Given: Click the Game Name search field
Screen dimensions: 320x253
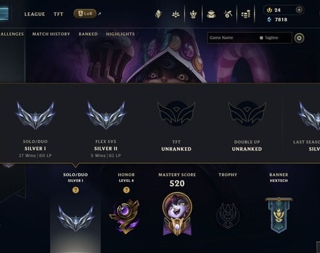Looking at the screenshot, I should click(x=233, y=38).
